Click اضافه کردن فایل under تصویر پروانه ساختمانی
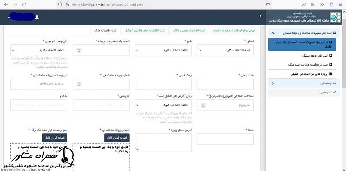346x171 pixels. point(117,138)
